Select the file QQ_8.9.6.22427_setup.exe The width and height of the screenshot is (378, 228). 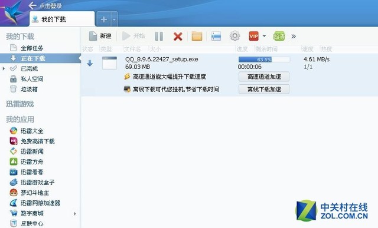(x=161, y=60)
